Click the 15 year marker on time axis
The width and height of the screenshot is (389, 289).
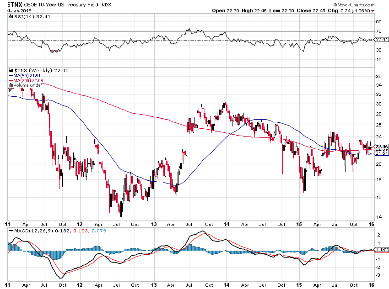(x=301, y=224)
